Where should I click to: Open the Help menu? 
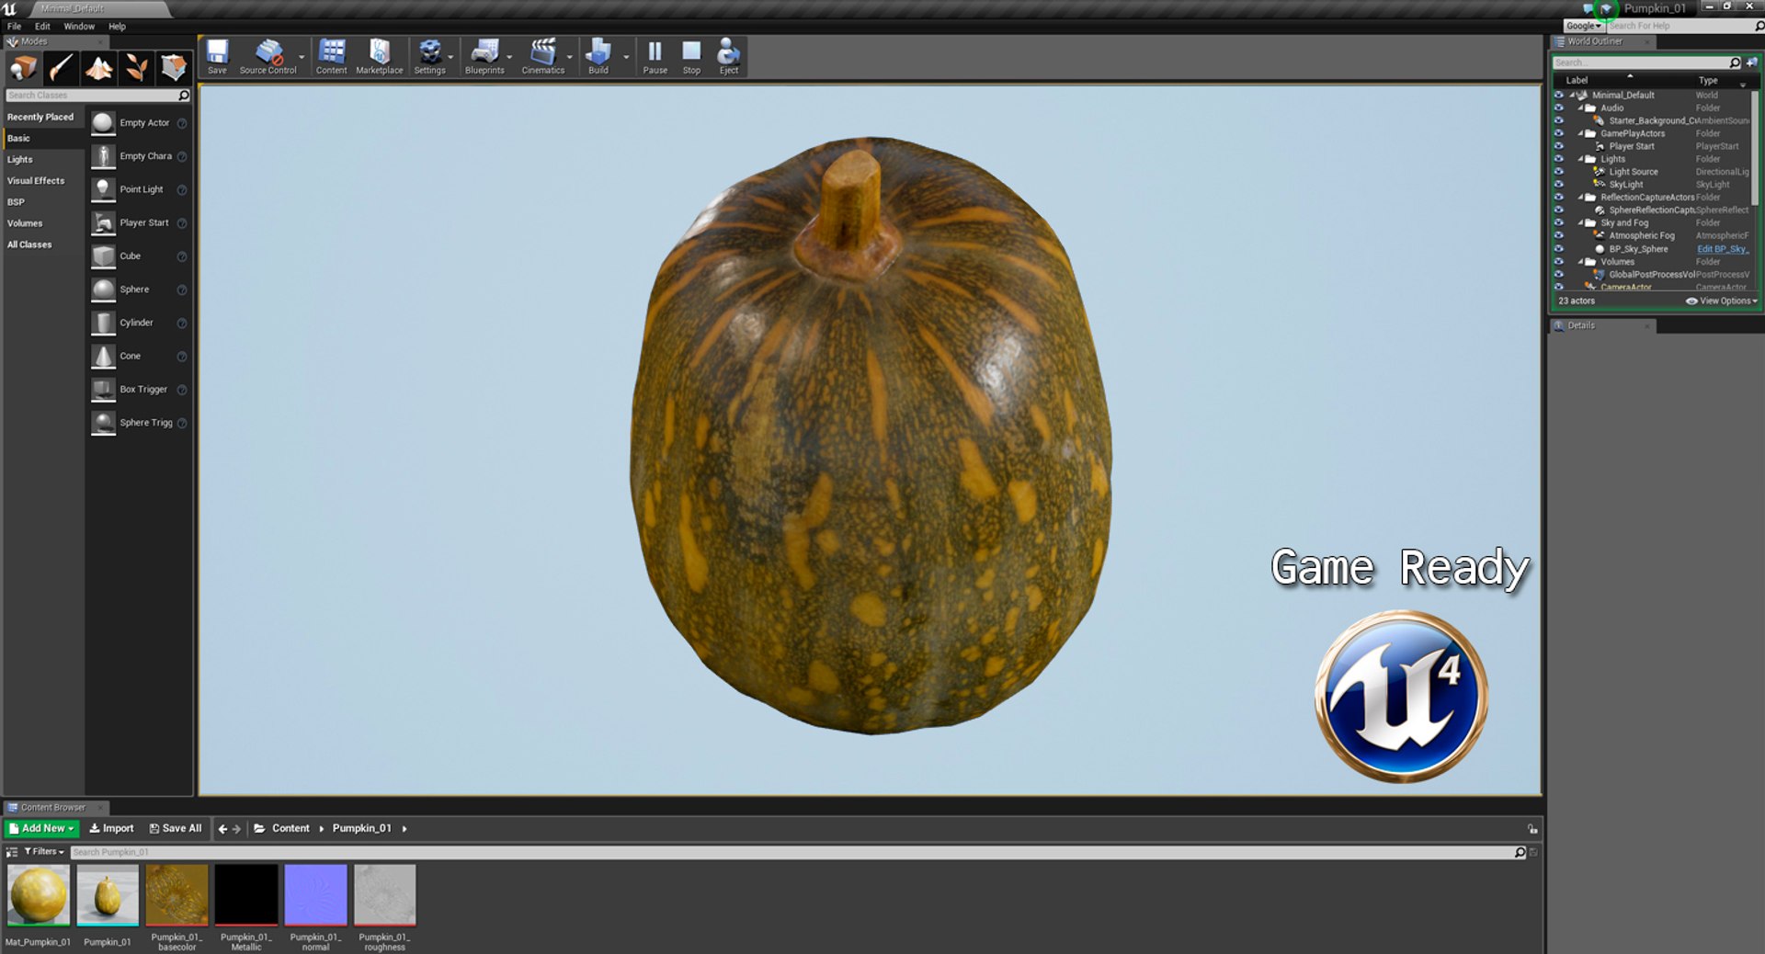click(117, 27)
